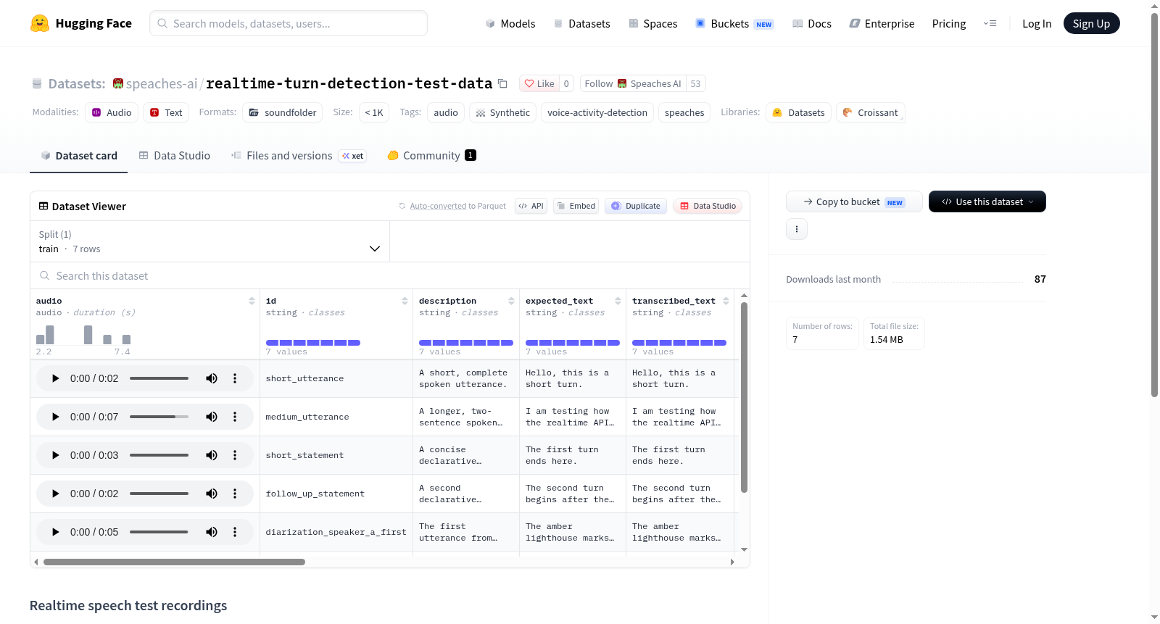
Task: Mute the follow_up_statement audio player
Action: coord(212,494)
